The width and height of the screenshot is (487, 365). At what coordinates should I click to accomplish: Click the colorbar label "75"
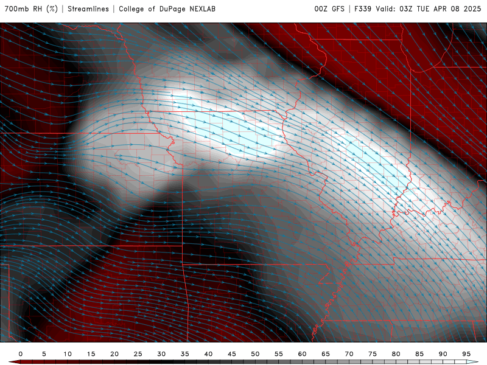(373, 354)
